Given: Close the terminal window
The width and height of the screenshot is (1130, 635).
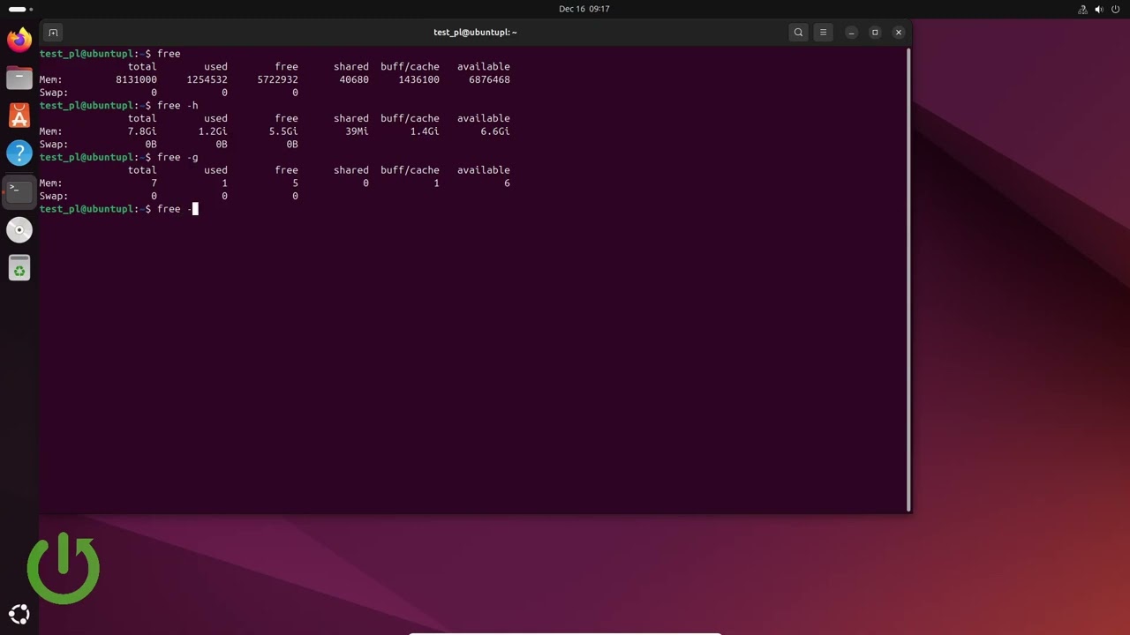Looking at the screenshot, I should coord(899,33).
